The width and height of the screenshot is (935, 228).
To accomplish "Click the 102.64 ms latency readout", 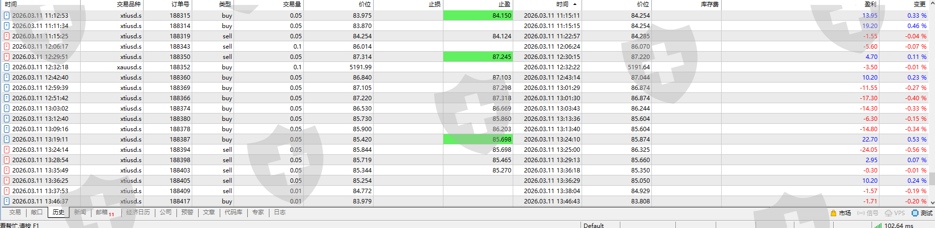I will click(x=899, y=226).
